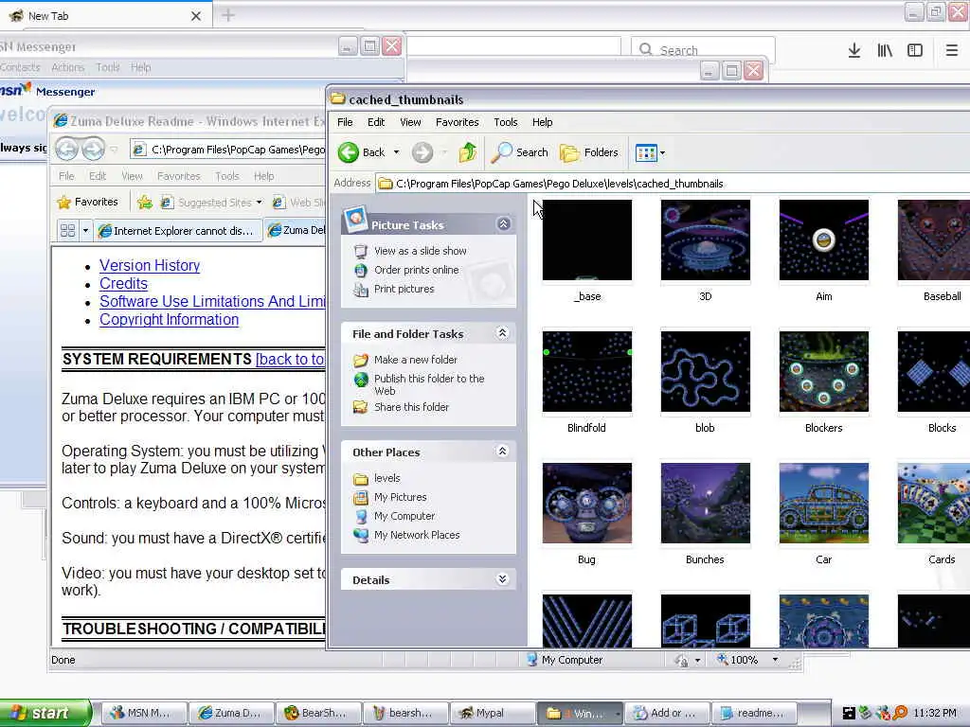Screen dimensions: 970x727
Task: Select the 3D thumbnail
Action: pos(705,239)
